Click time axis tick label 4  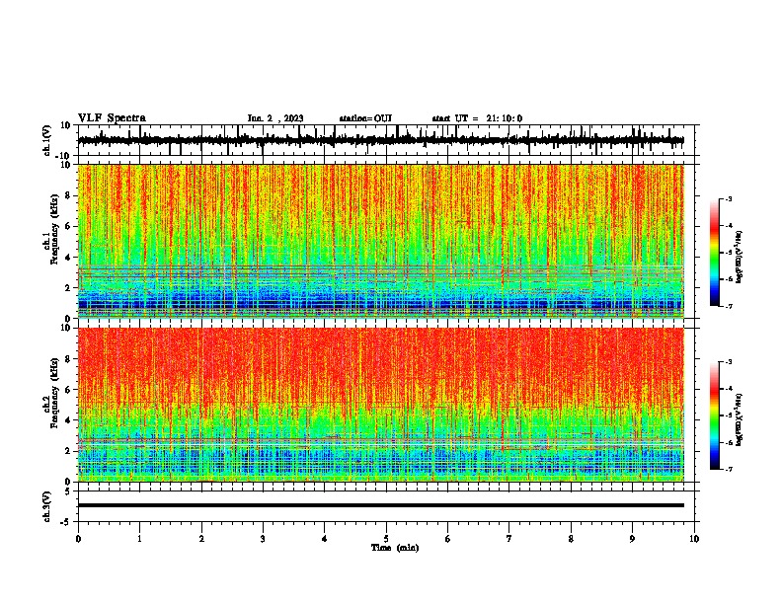(325, 539)
